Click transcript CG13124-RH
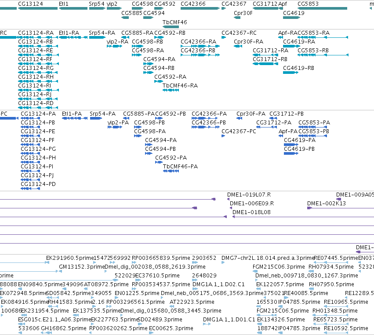The width and height of the screenshot is (374, 335). [36, 77]
